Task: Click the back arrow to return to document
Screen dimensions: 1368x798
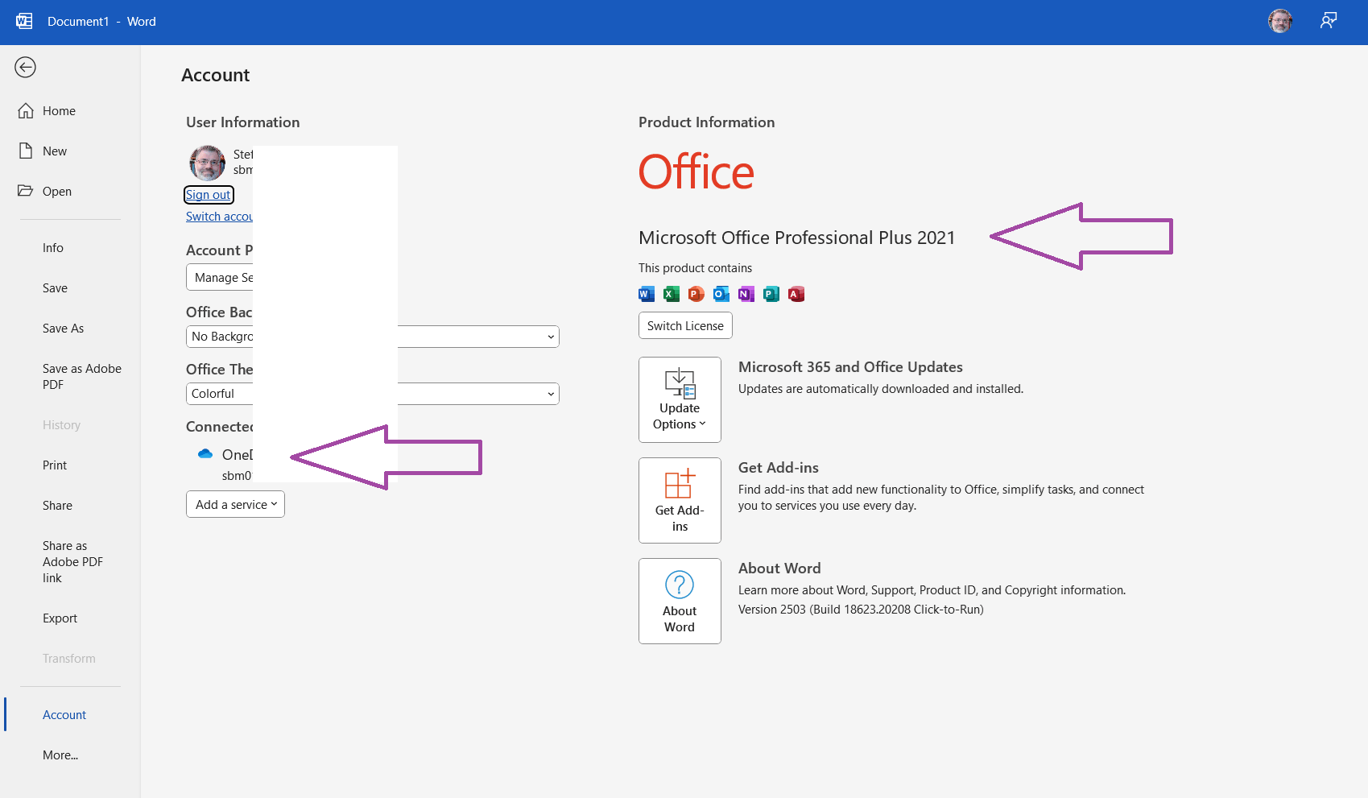Action: pyautogui.click(x=25, y=67)
